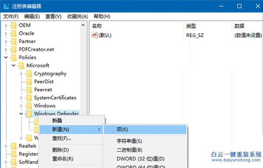Image resolution: width=263 pixels, height=168 pixels.
Task: Click the Softland folder icon
Action: tap(14, 162)
